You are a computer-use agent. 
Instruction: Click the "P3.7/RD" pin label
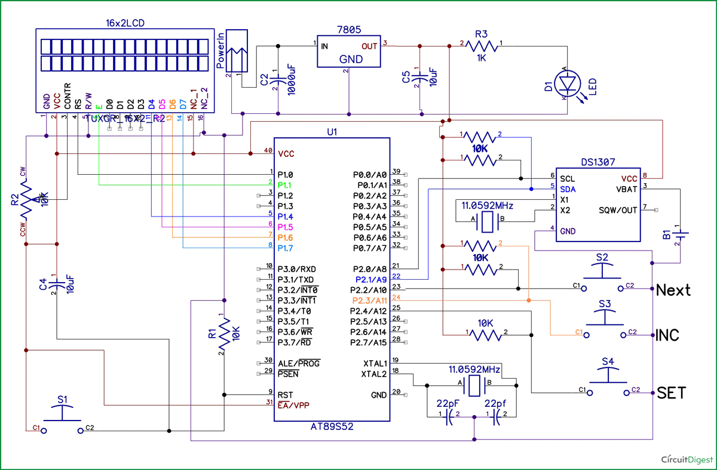point(294,342)
